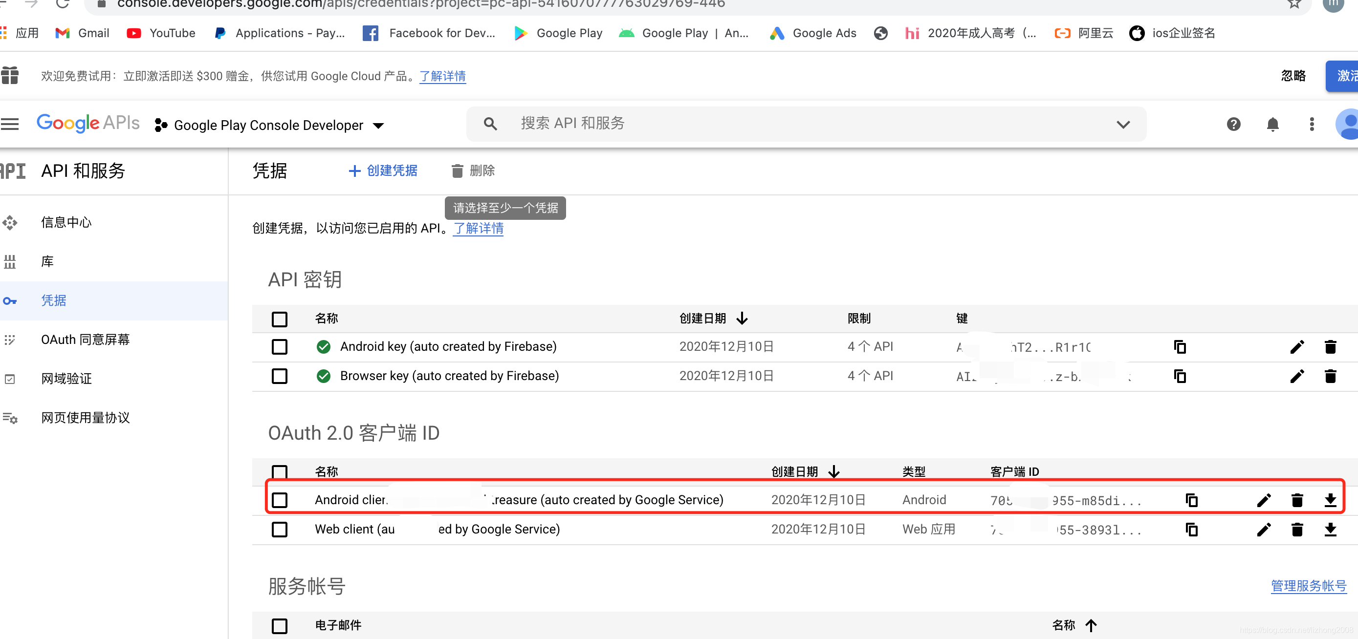This screenshot has height=639, width=1358.
Task: Open the notifications bell
Action: [1272, 124]
